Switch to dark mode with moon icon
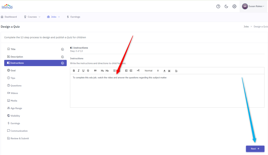 [226, 6]
